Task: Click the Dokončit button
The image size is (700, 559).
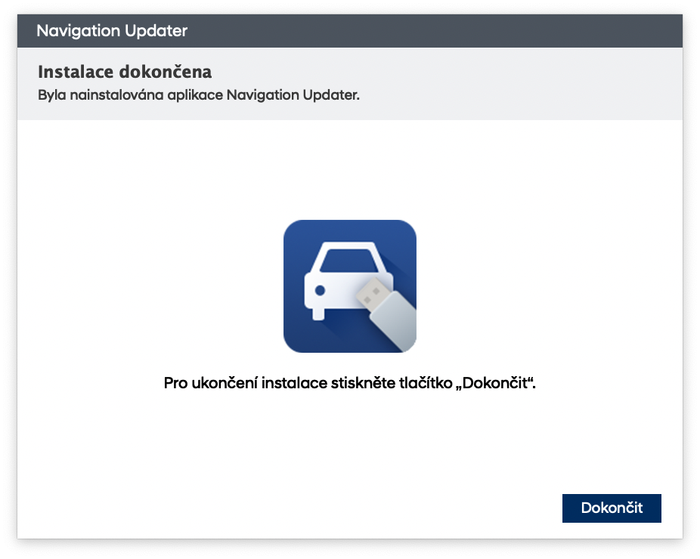Action: click(612, 508)
